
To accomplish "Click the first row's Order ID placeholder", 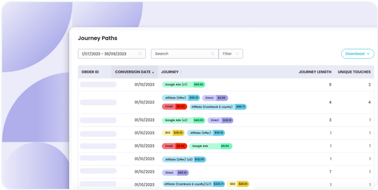I will (98, 85).
